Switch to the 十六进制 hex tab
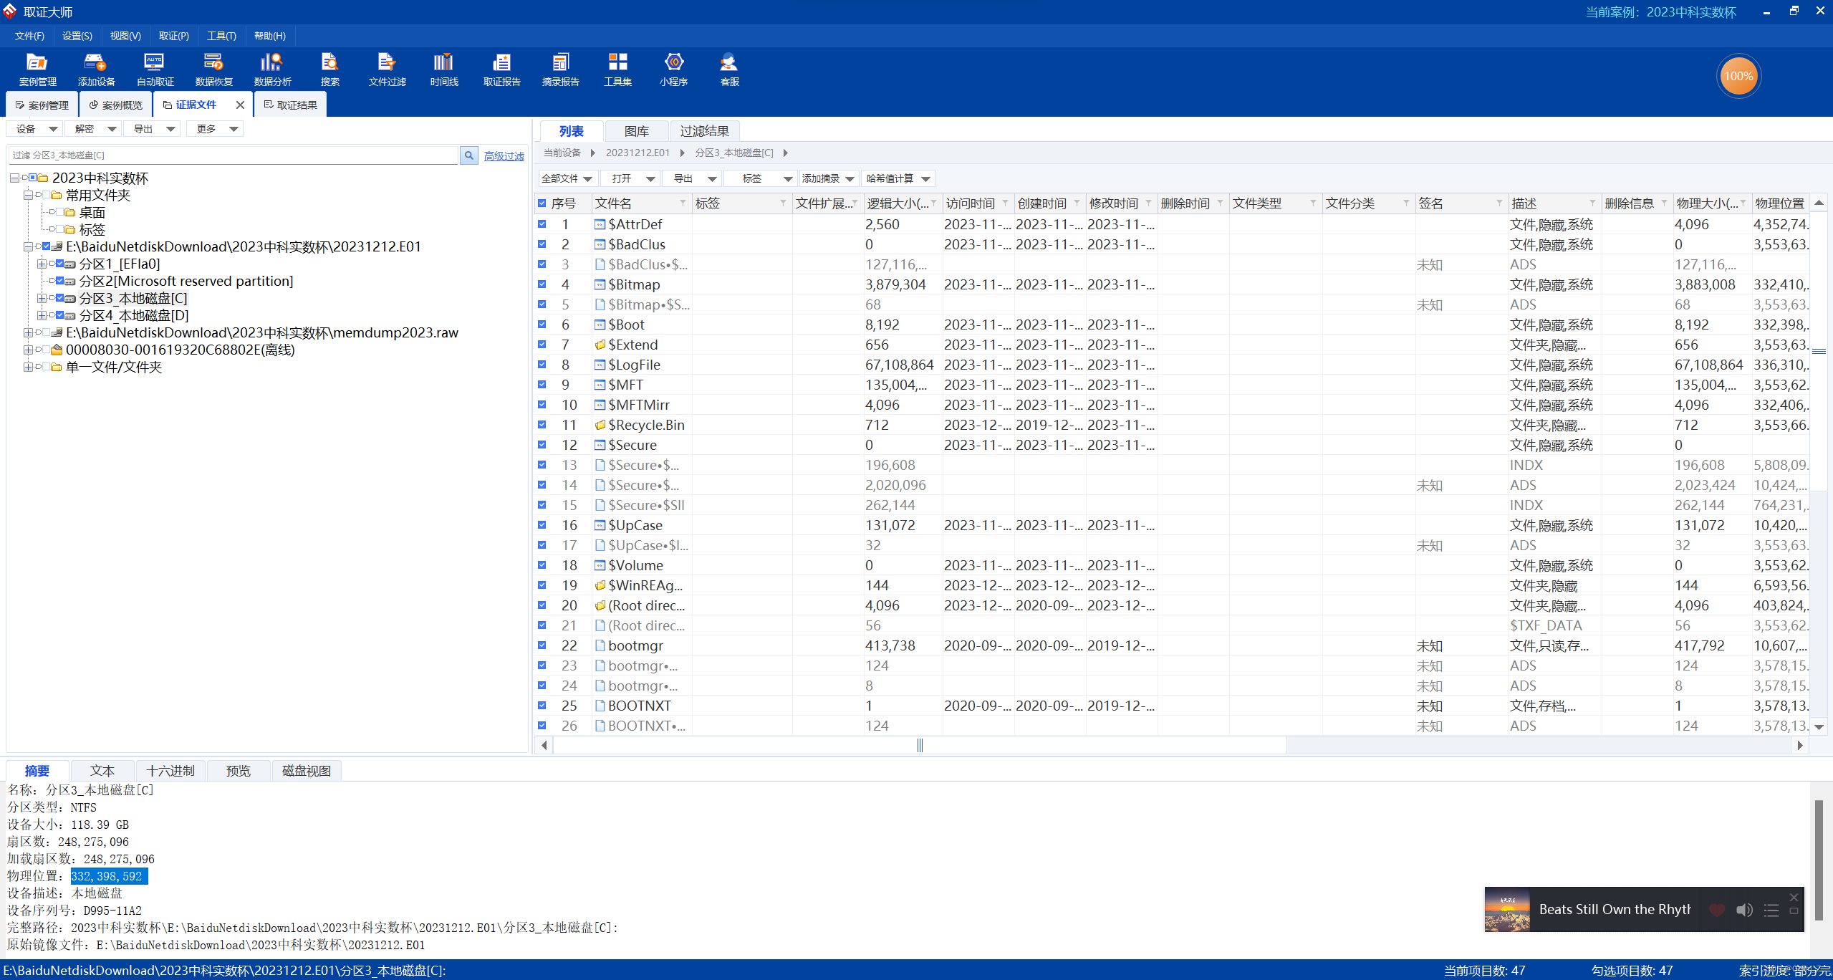Image resolution: width=1833 pixels, height=980 pixels. pos(170,771)
